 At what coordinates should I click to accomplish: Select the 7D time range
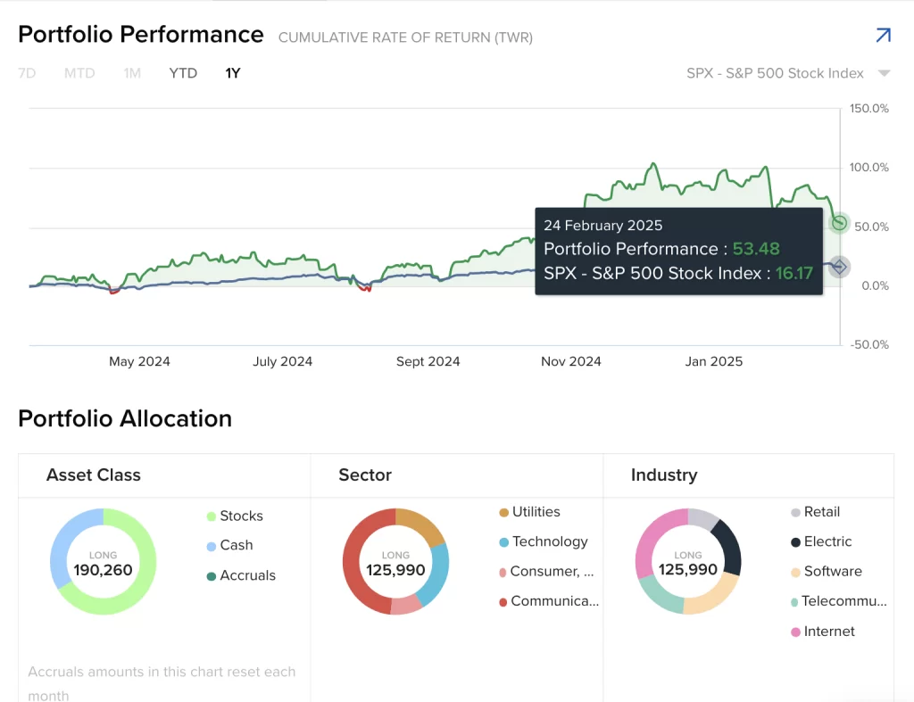[x=27, y=73]
